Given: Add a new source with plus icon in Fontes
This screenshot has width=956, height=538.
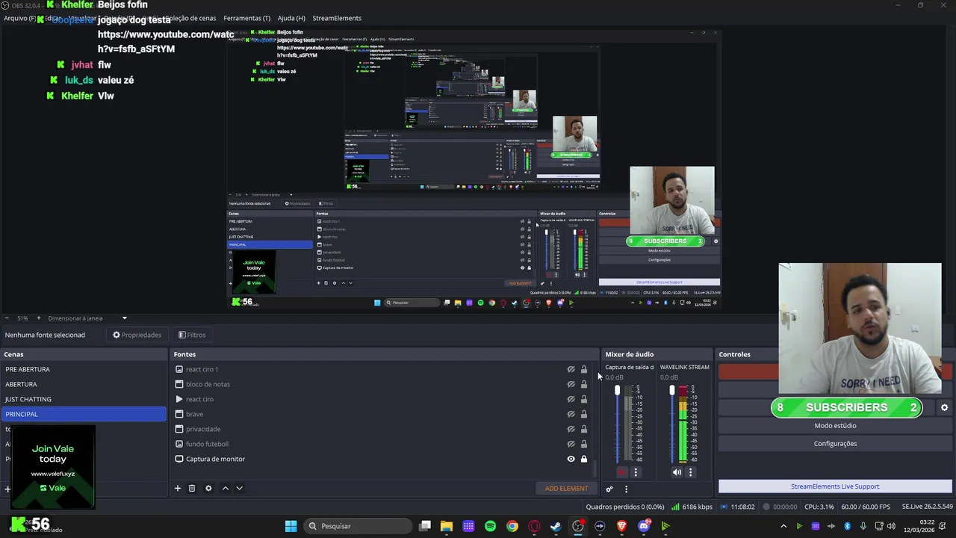Looking at the screenshot, I should [x=178, y=488].
